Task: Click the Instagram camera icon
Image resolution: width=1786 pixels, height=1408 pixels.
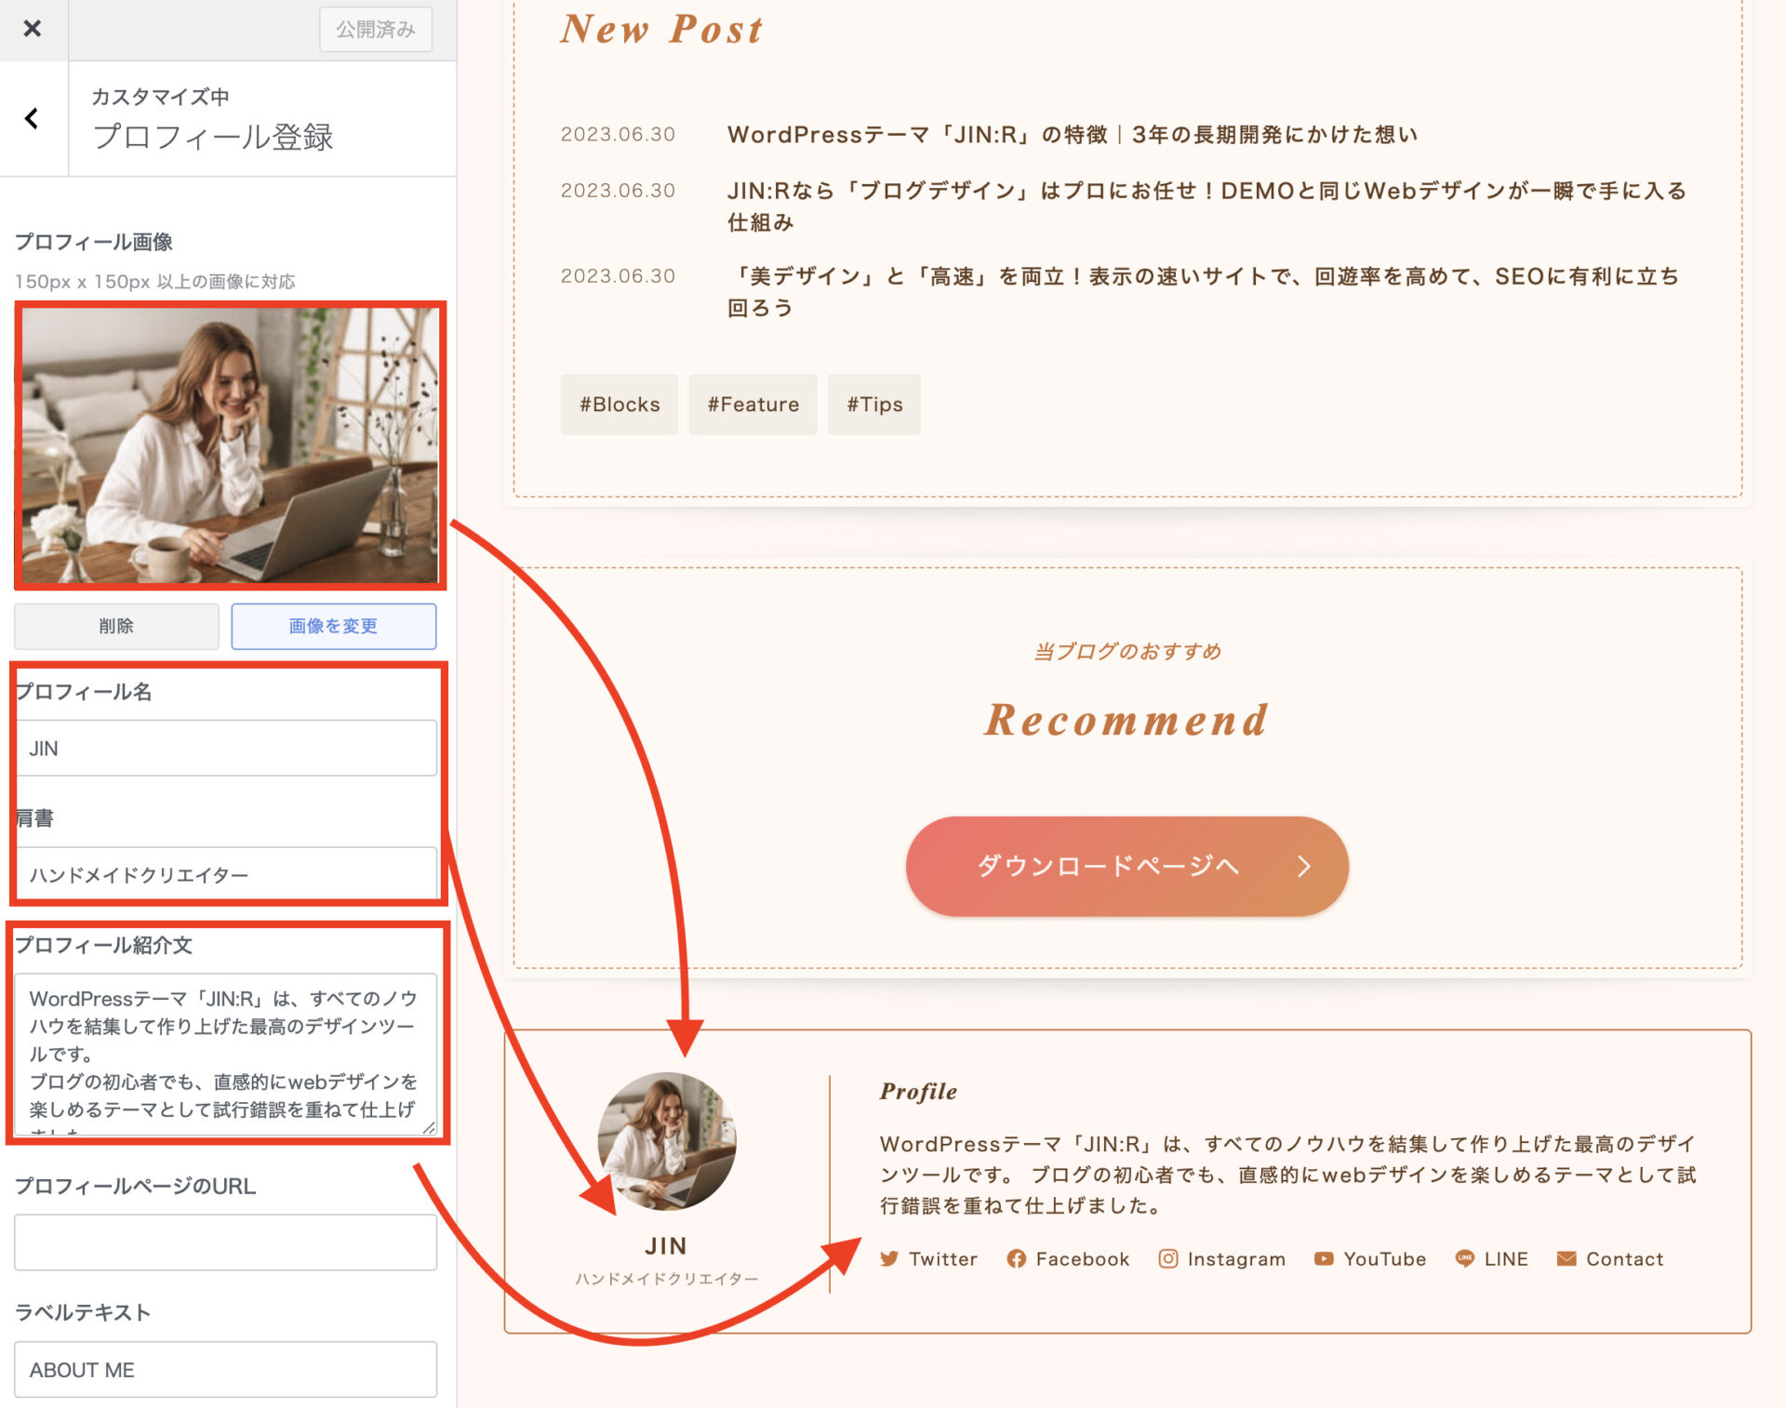Action: [1168, 1258]
